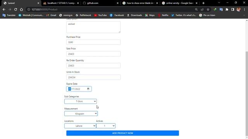This screenshot has width=248, height=139.
Task: Open the Actives dropdown showing 1
Action: 106,126
